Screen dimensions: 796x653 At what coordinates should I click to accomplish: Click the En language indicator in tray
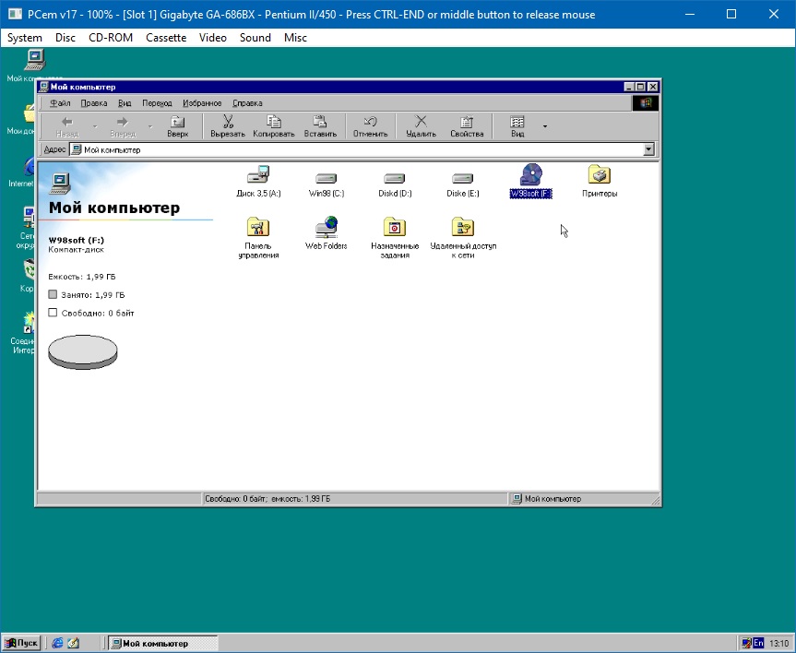coord(757,643)
